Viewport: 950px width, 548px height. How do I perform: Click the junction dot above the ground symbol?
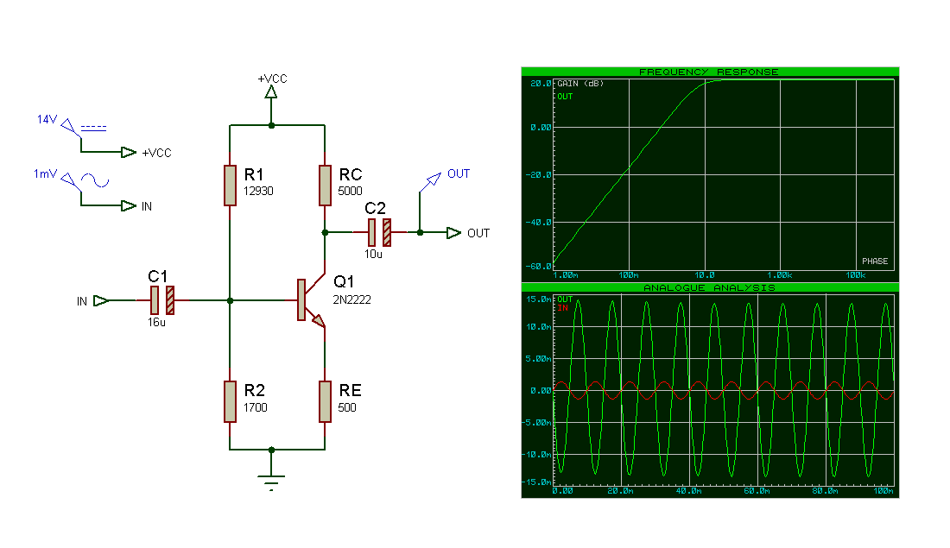click(271, 450)
